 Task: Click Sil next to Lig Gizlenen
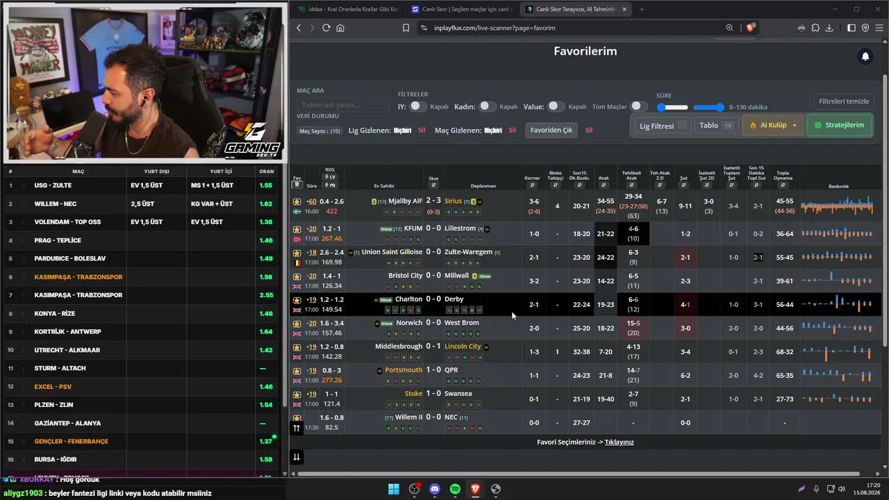[422, 131]
